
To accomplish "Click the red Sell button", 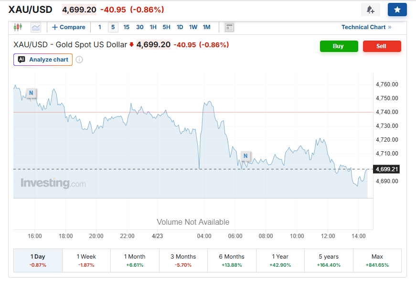I will (x=382, y=46).
